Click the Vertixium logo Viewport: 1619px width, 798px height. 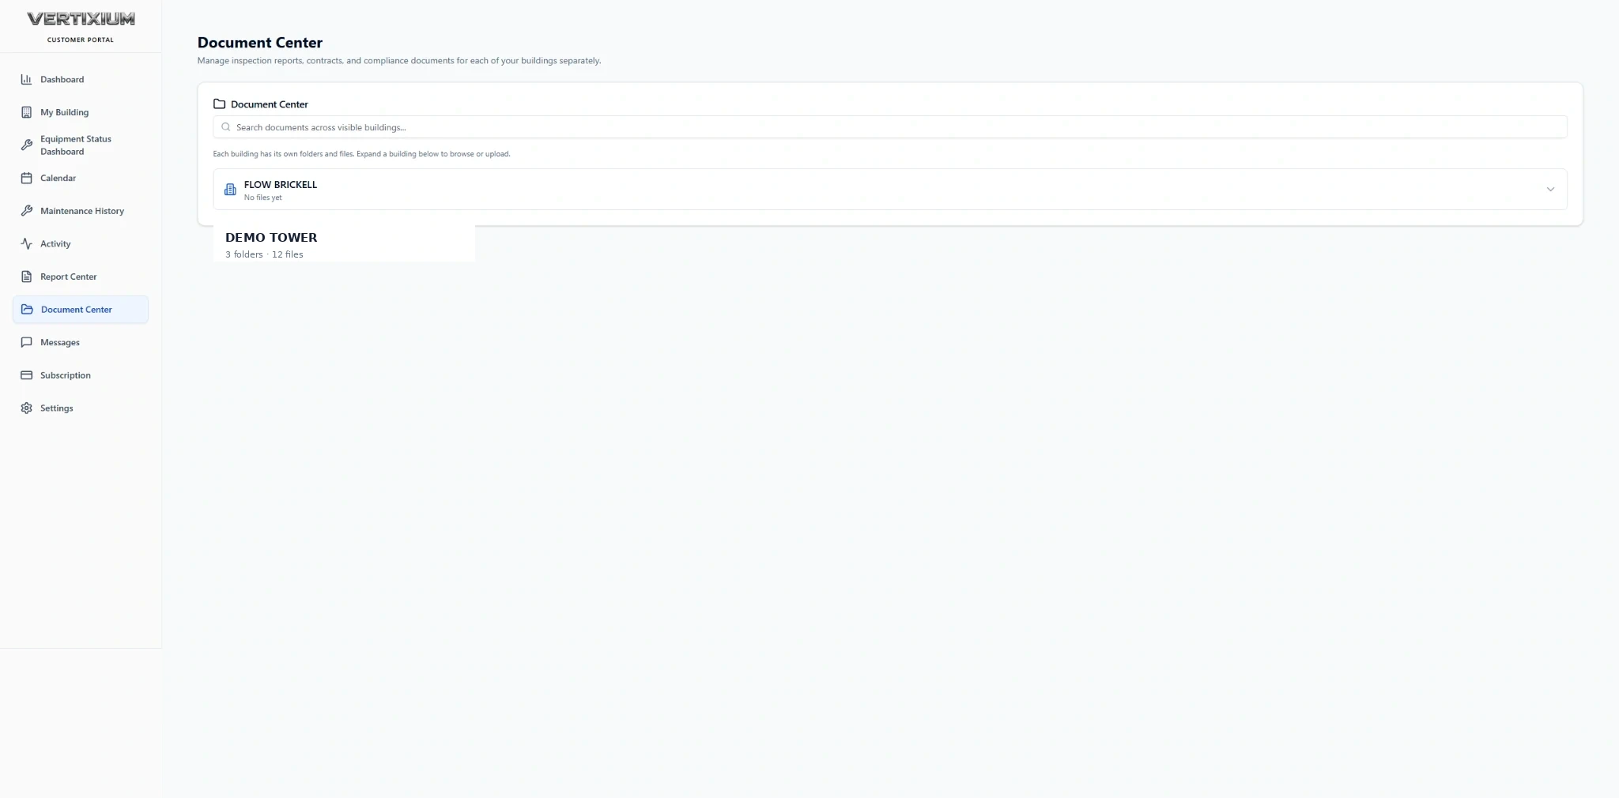[81, 19]
